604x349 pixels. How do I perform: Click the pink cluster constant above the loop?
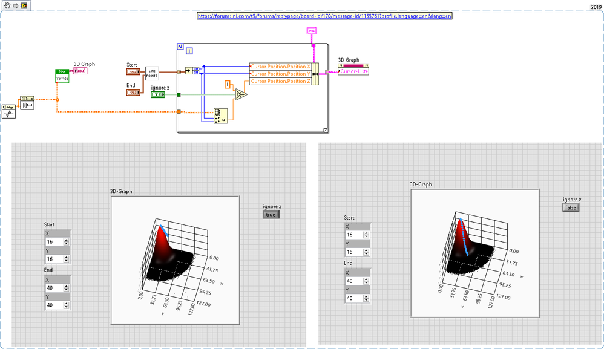pos(312,31)
